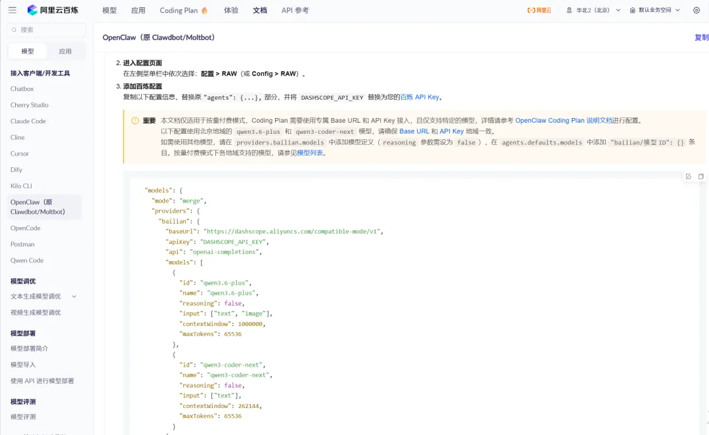This screenshot has height=435, width=709.
Task: Click the "id": "qwen3.6-plus" code line
Action: click(x=215, y=283)
